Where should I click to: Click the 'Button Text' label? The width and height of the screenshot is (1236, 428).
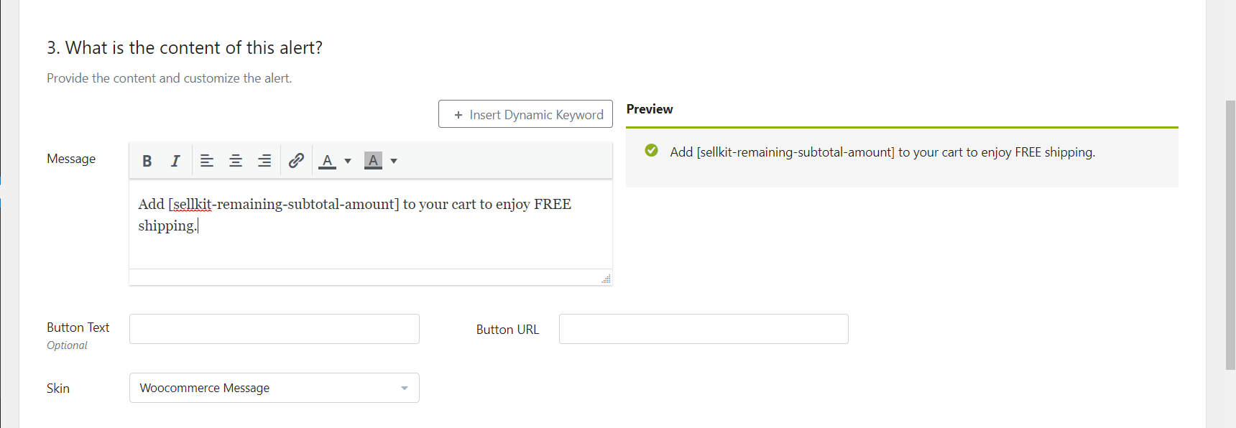pos(78,327)
